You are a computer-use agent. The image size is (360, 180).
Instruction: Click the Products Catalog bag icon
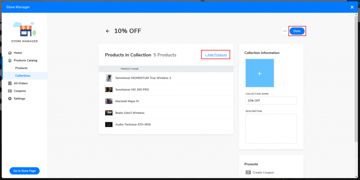pyautogui.click(x=9, y=60)
